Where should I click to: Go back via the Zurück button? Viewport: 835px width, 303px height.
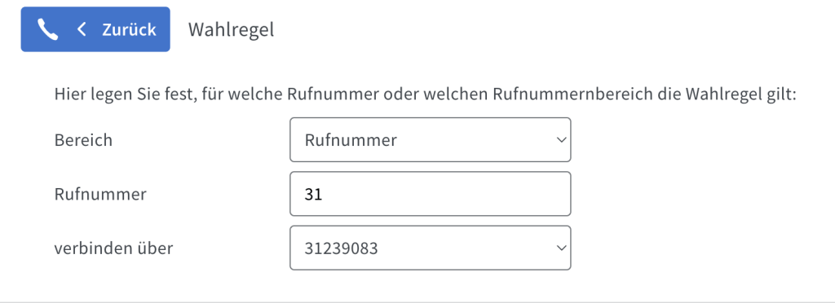coord(95,29)
